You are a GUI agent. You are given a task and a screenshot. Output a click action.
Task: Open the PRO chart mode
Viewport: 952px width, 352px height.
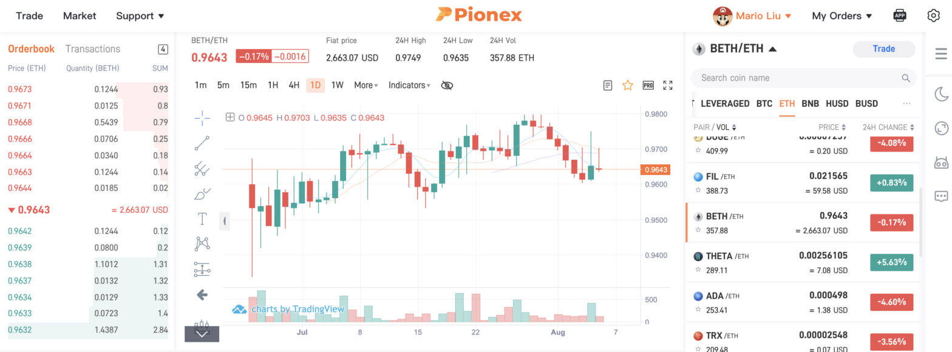648,85
